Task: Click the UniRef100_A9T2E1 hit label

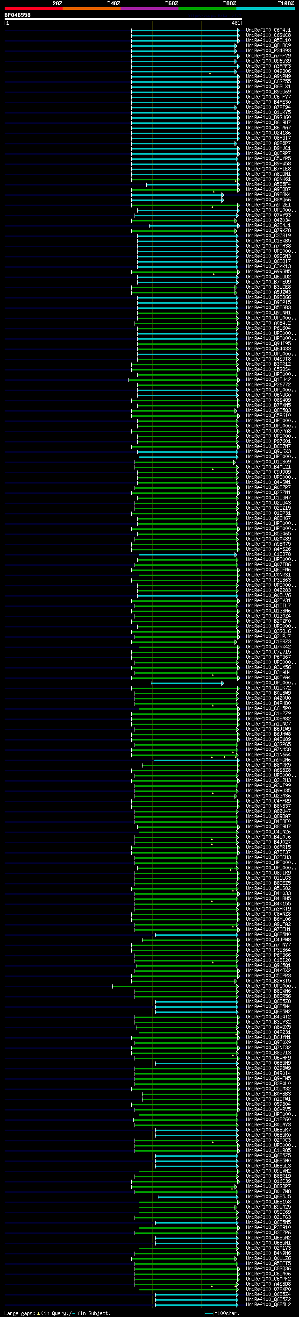Action: (268, 205)
